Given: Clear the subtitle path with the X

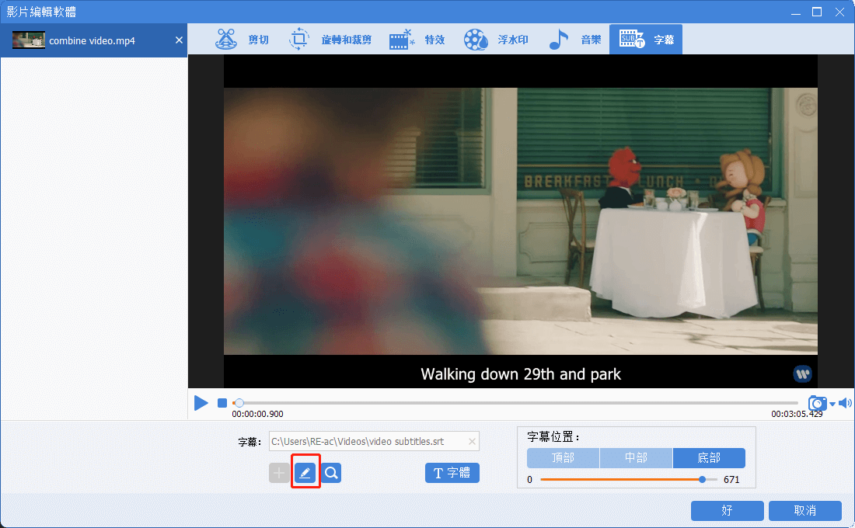Looking at the screenshot, I should pyautogui.click(x=473, y=441).
